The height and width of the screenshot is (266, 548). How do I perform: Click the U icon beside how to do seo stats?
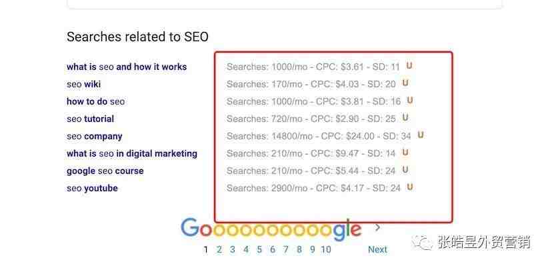[410, 100]
